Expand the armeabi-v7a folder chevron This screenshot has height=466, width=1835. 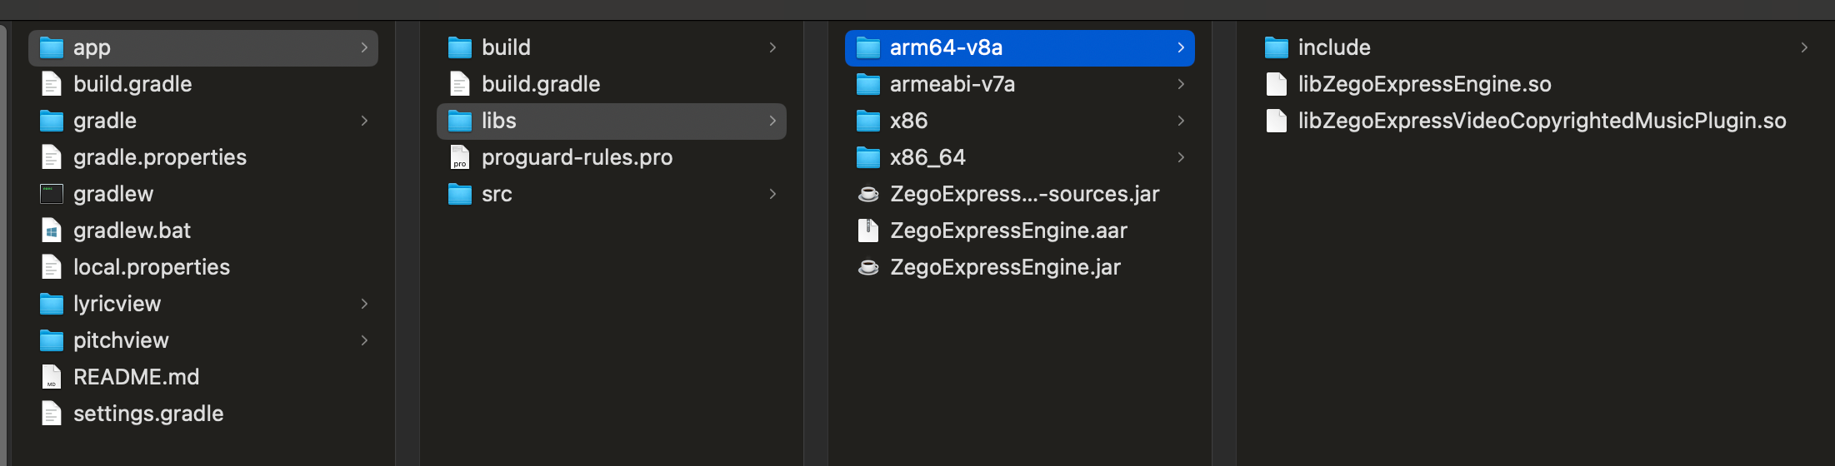click(1181, 84)
